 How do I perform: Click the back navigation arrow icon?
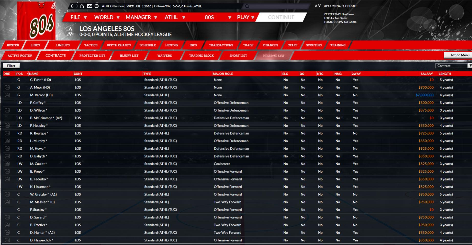pos(72,6)
